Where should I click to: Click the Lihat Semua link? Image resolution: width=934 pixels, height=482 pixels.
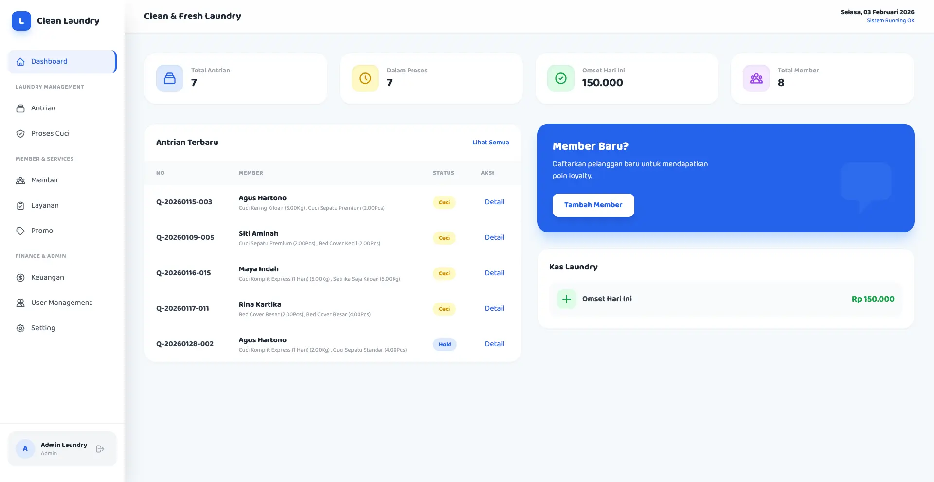pos(490,143)
